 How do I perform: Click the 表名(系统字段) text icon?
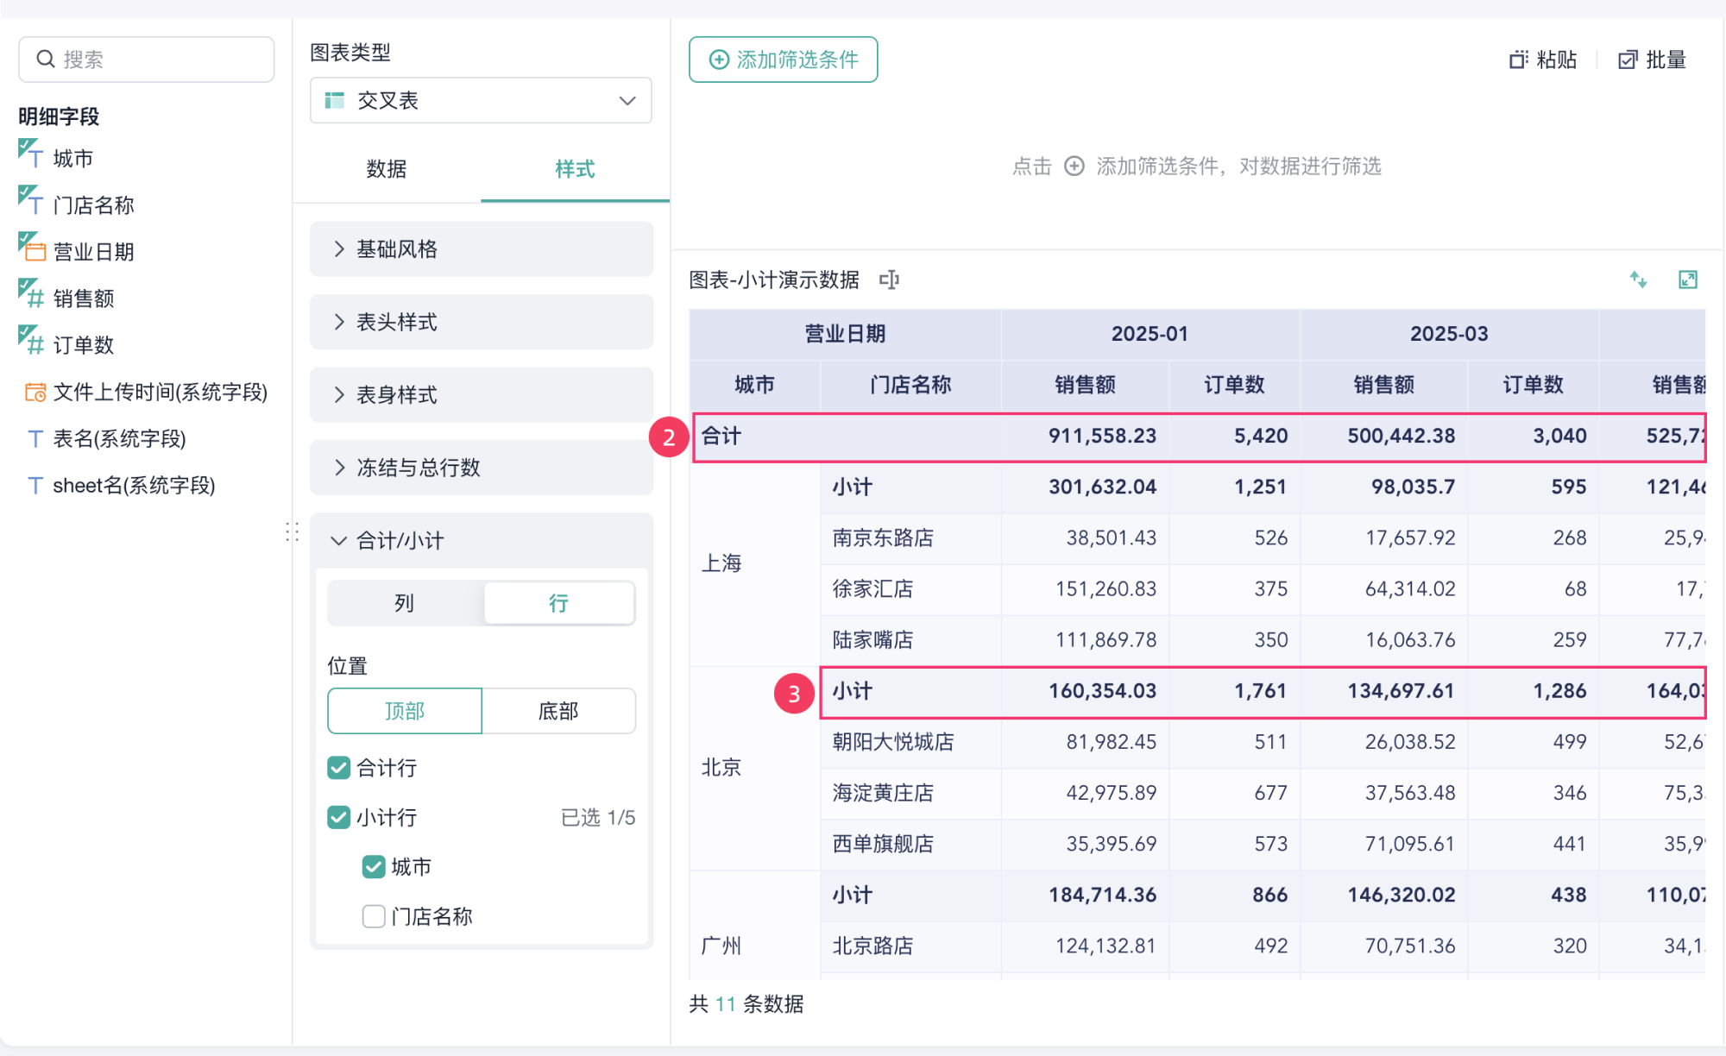(35, 439)
